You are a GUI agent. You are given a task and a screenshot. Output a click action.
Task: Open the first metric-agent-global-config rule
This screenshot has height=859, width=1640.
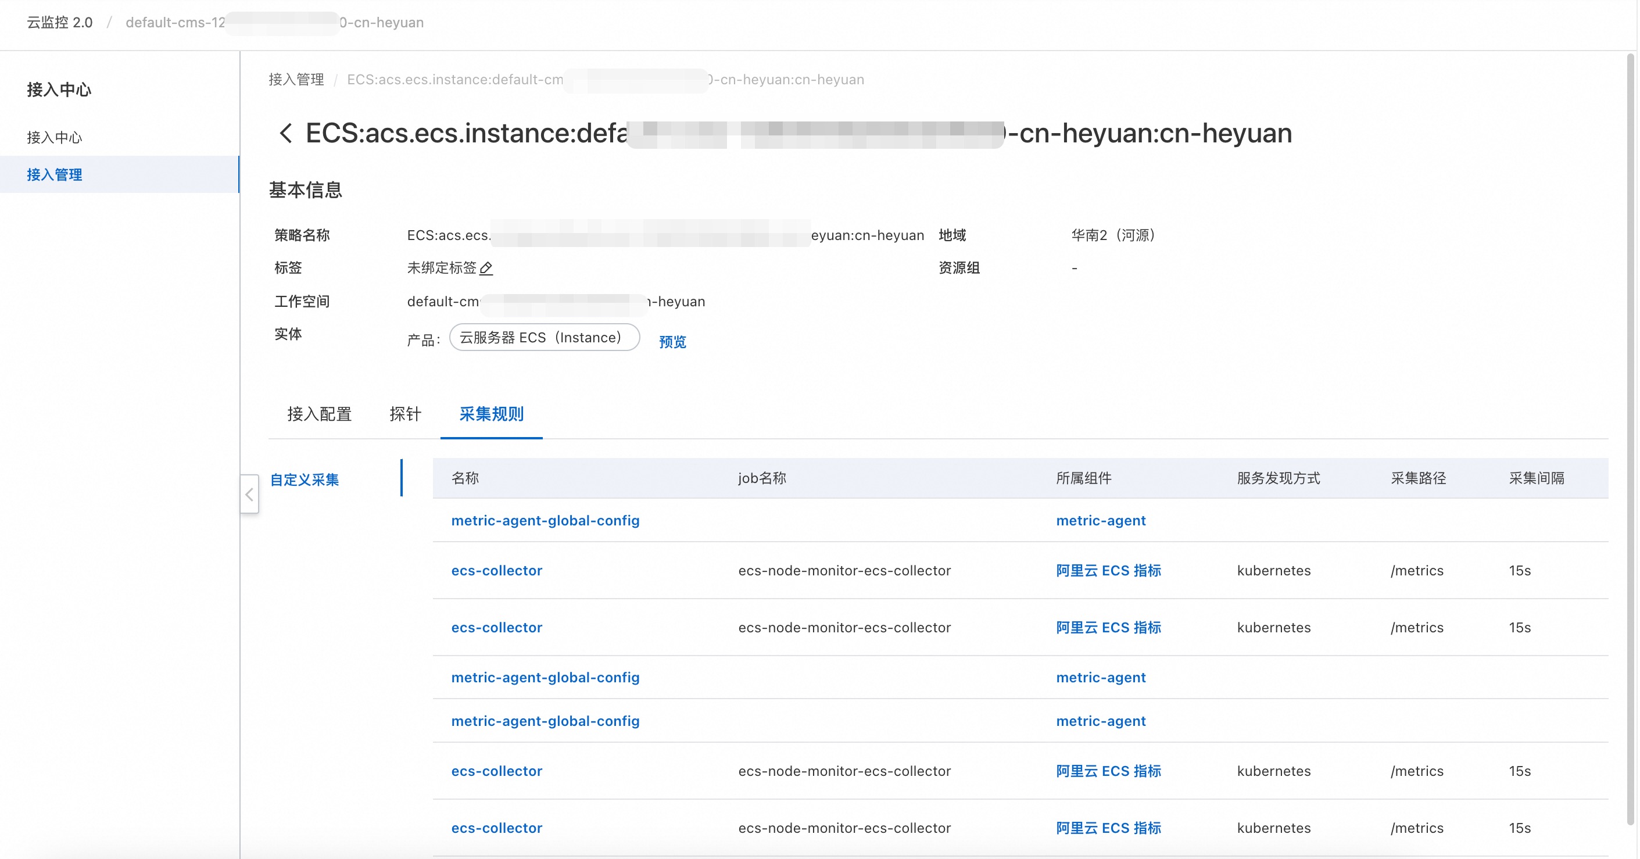(x=546, y=520)
